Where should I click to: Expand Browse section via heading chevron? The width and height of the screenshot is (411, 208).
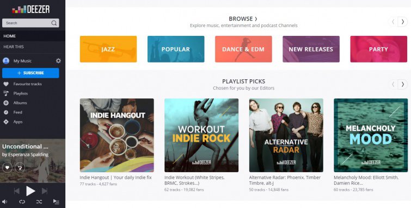(256, 19)
